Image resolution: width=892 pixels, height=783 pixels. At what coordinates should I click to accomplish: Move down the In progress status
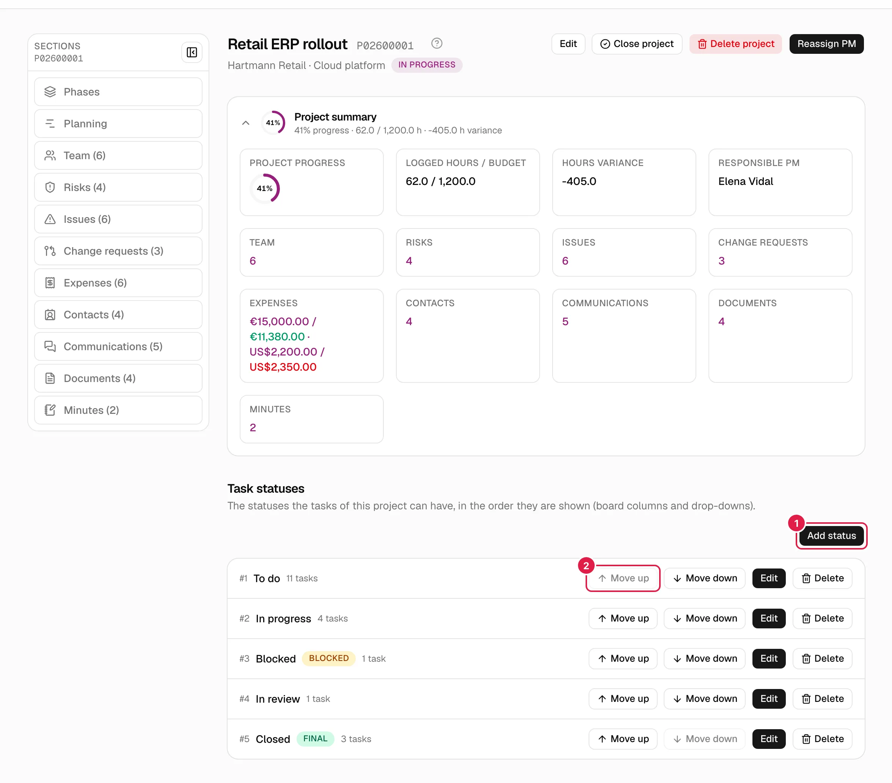click(x=705, y=619)
